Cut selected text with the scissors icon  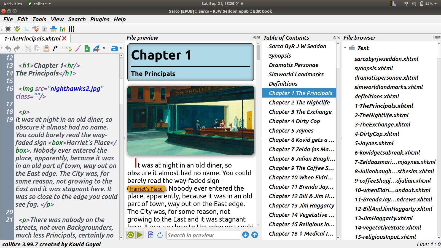(28, 48)
